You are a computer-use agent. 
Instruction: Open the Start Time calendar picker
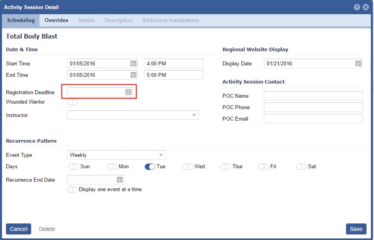pyautogui.click(x=133, y=63)
